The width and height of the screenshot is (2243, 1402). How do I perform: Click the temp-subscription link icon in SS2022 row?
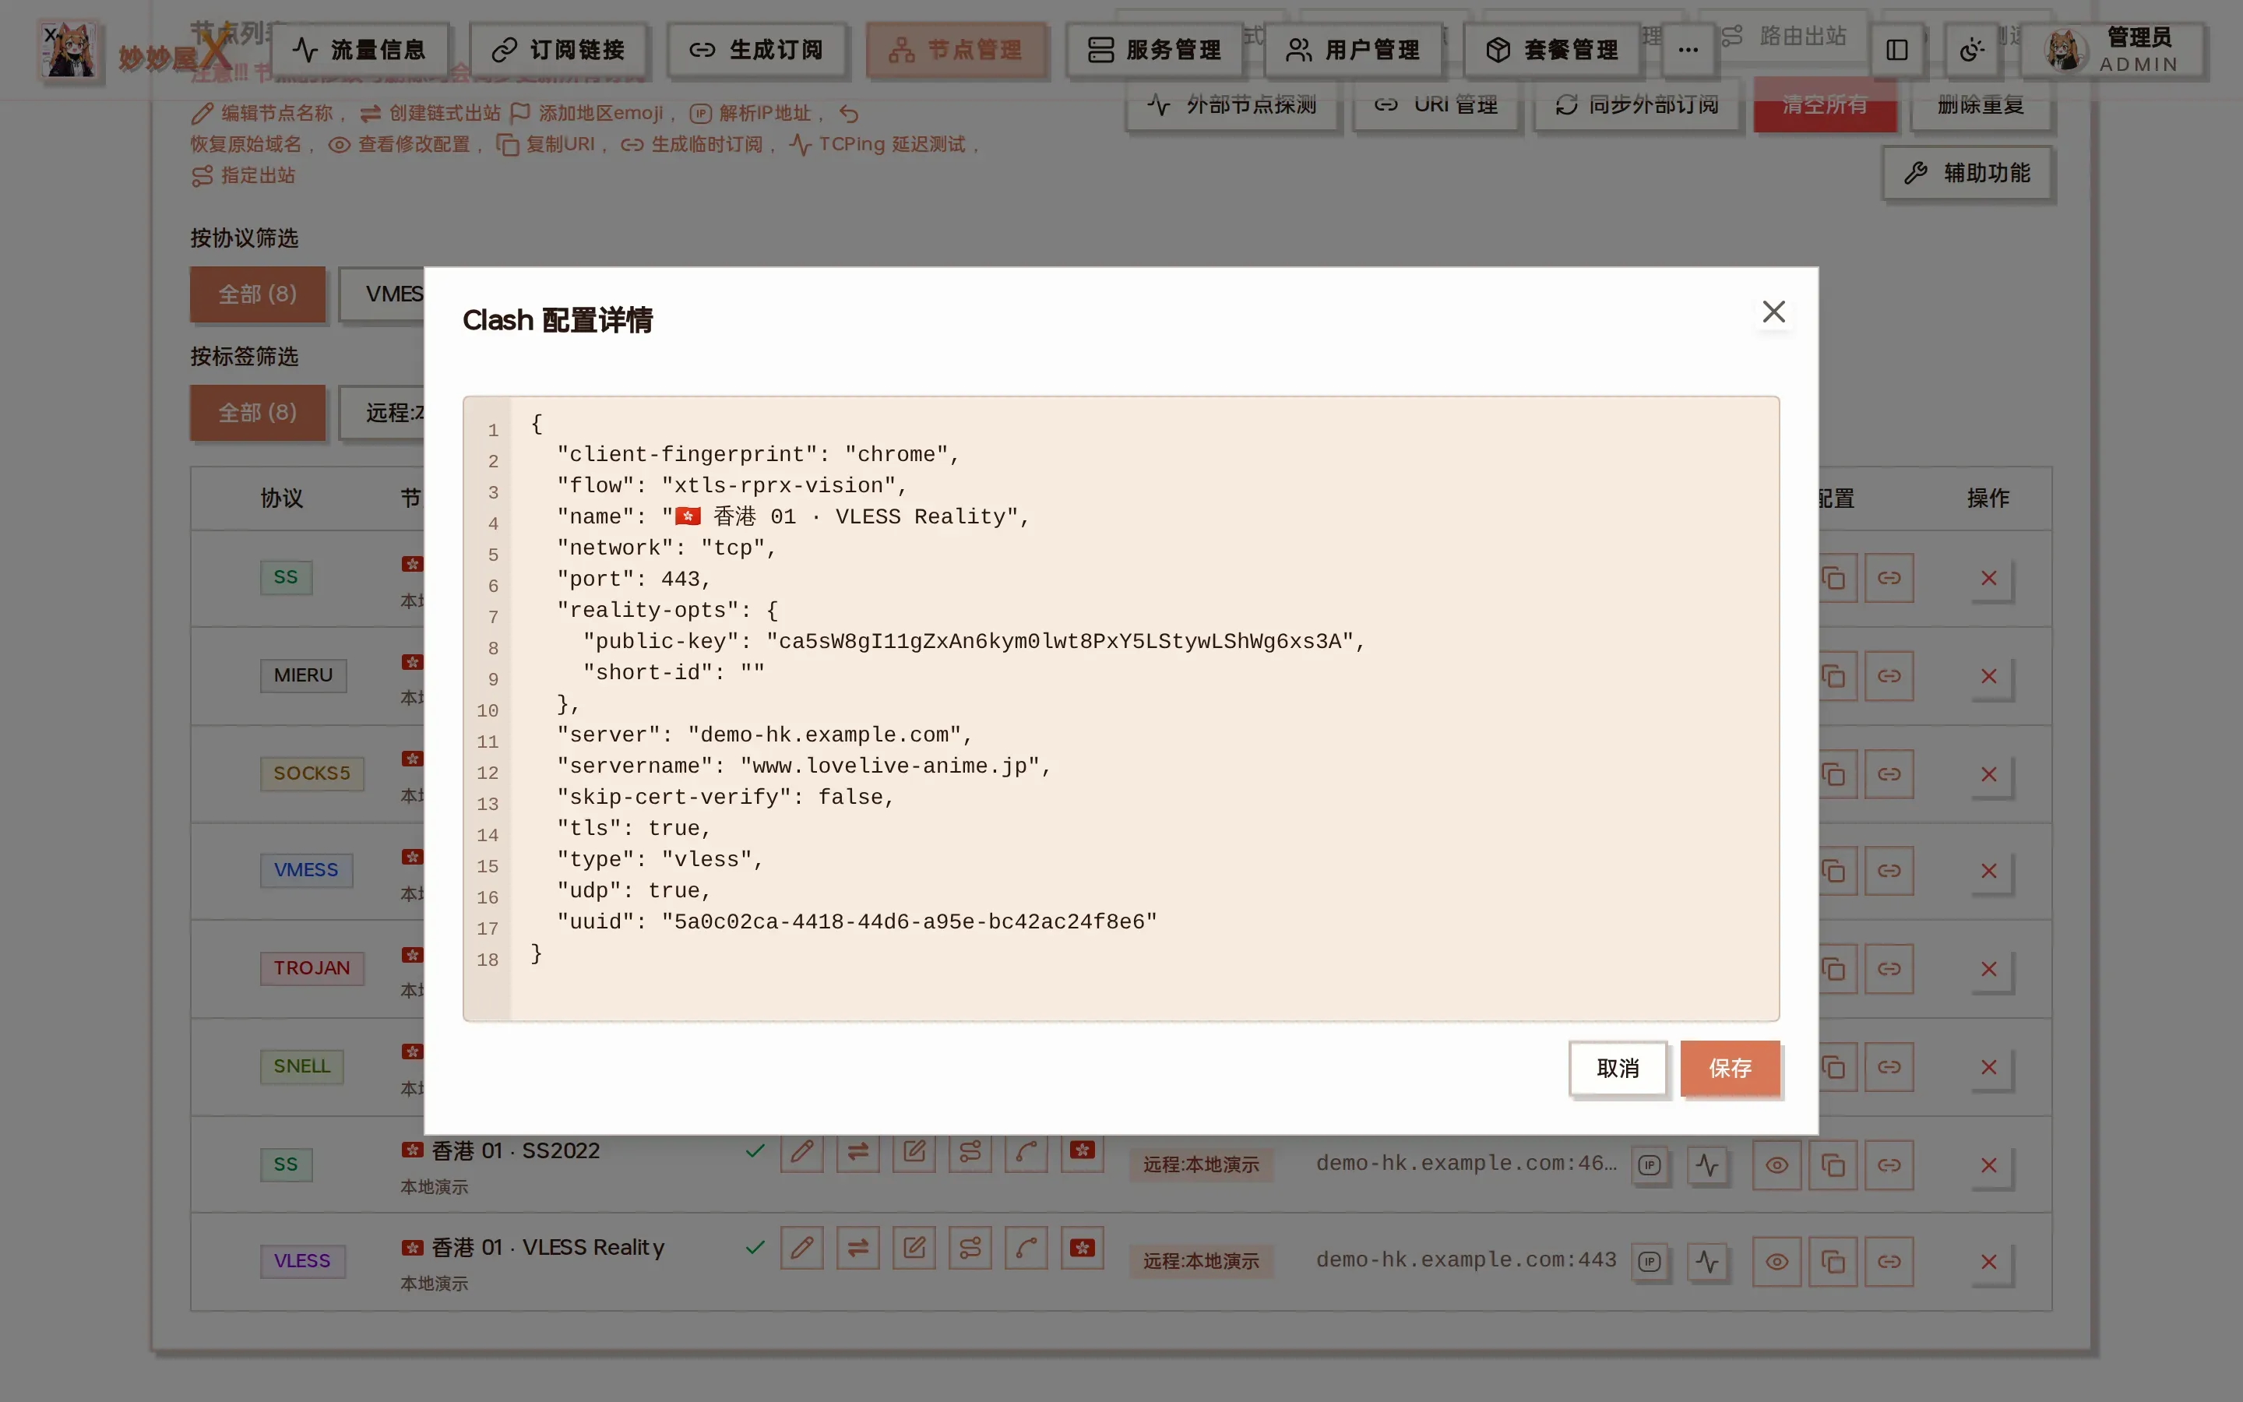(x=1889, y=1164)
